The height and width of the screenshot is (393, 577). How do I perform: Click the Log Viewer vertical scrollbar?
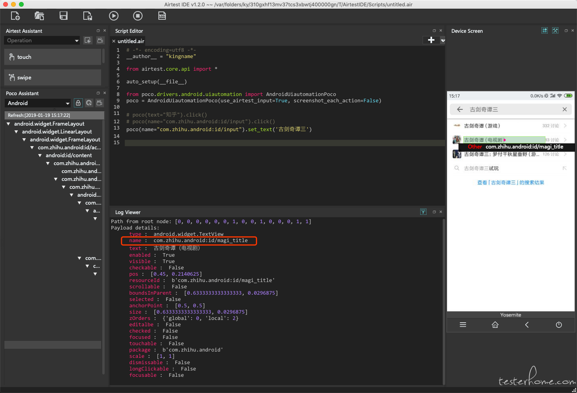[x=444, y=301]
